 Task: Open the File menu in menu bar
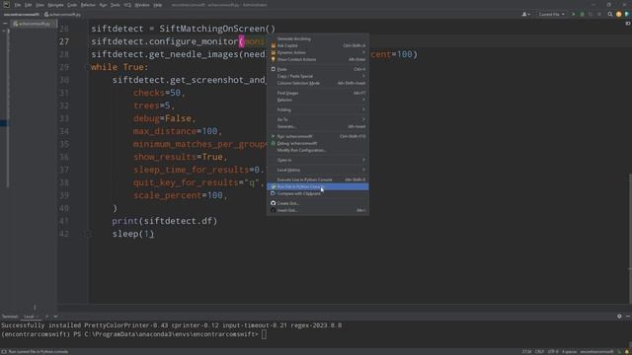[18, 5]
